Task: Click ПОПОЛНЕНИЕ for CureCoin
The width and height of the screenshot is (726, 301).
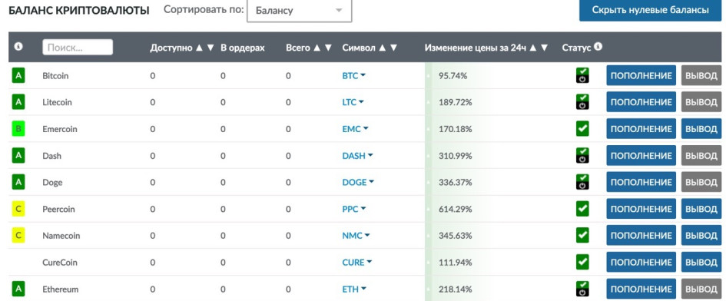Action: pos(641,263)
